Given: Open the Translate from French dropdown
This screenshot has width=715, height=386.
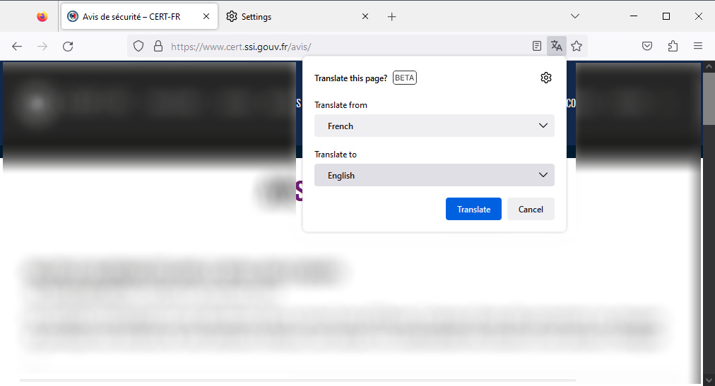Looking at the screenshot, I should point(434,126).
